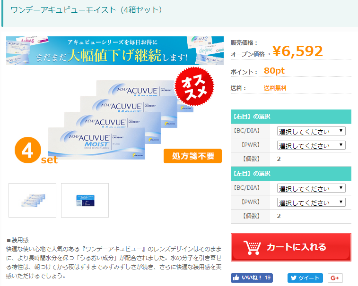Viewport: 358px width, 286px height.
Task: Open right eye BC/DIA dropdown
Action: point(311,131)
